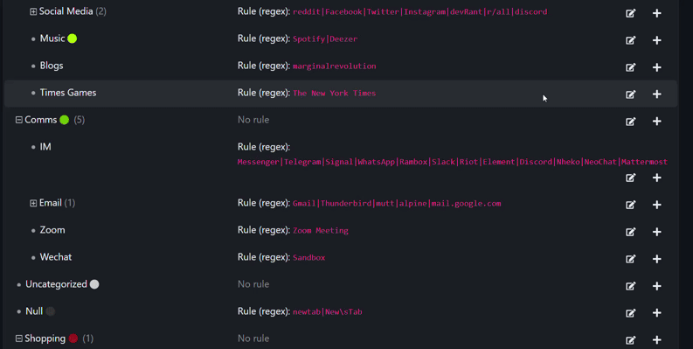This screenshot has height=349, width=693.
Task: Select the Zoom category name
Action: (52, 230)
